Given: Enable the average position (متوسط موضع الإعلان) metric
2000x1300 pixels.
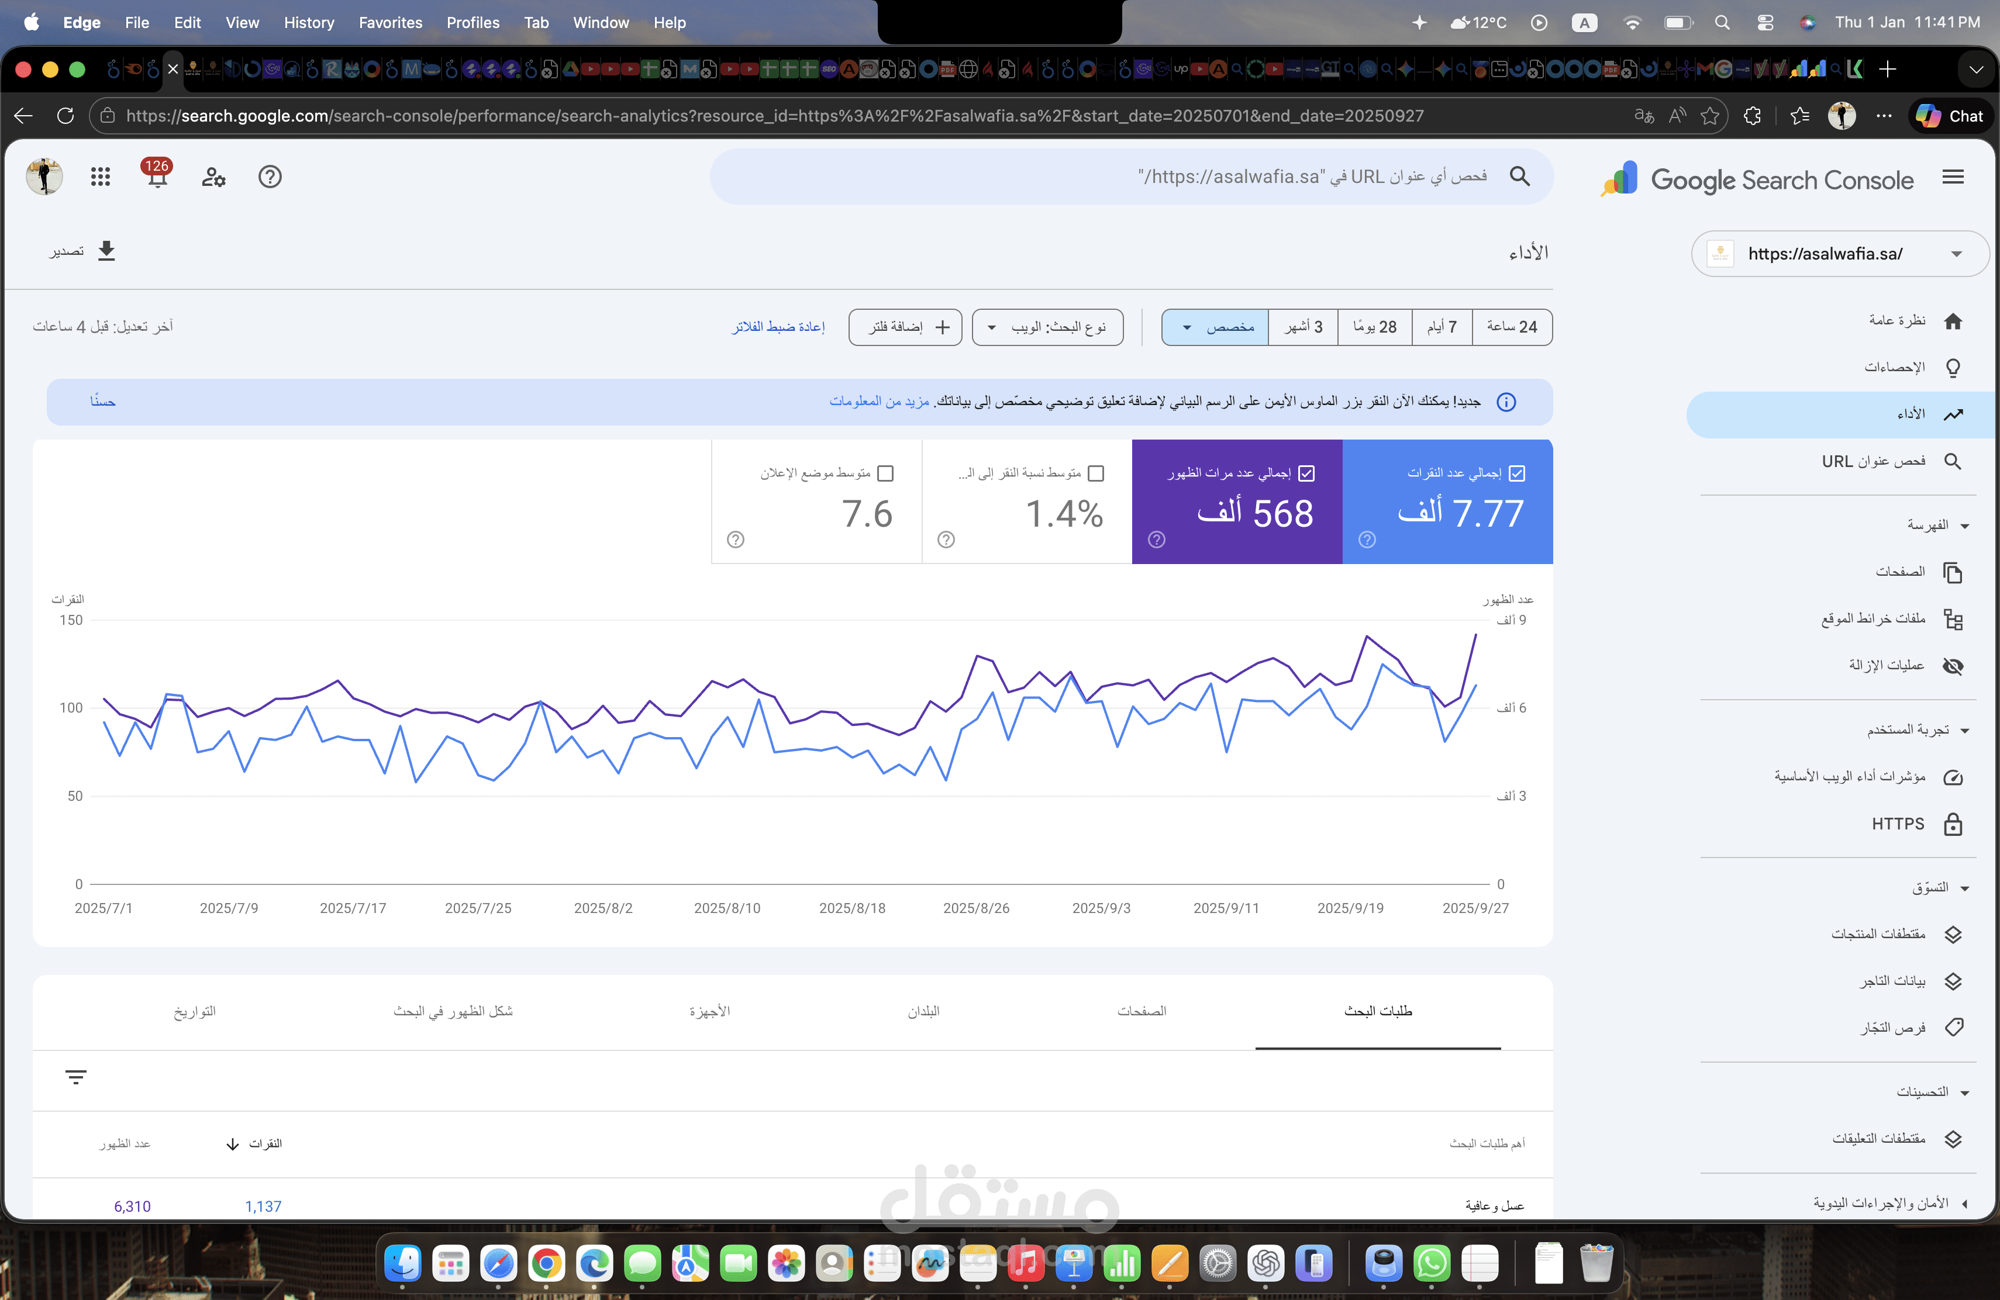Looking at the screenshot, I should pos(887,473).
